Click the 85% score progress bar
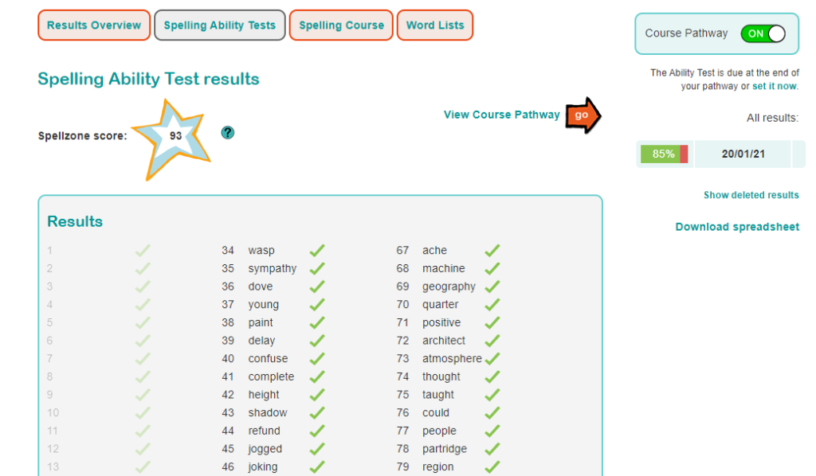816x476 pixels. coord(664,154)
